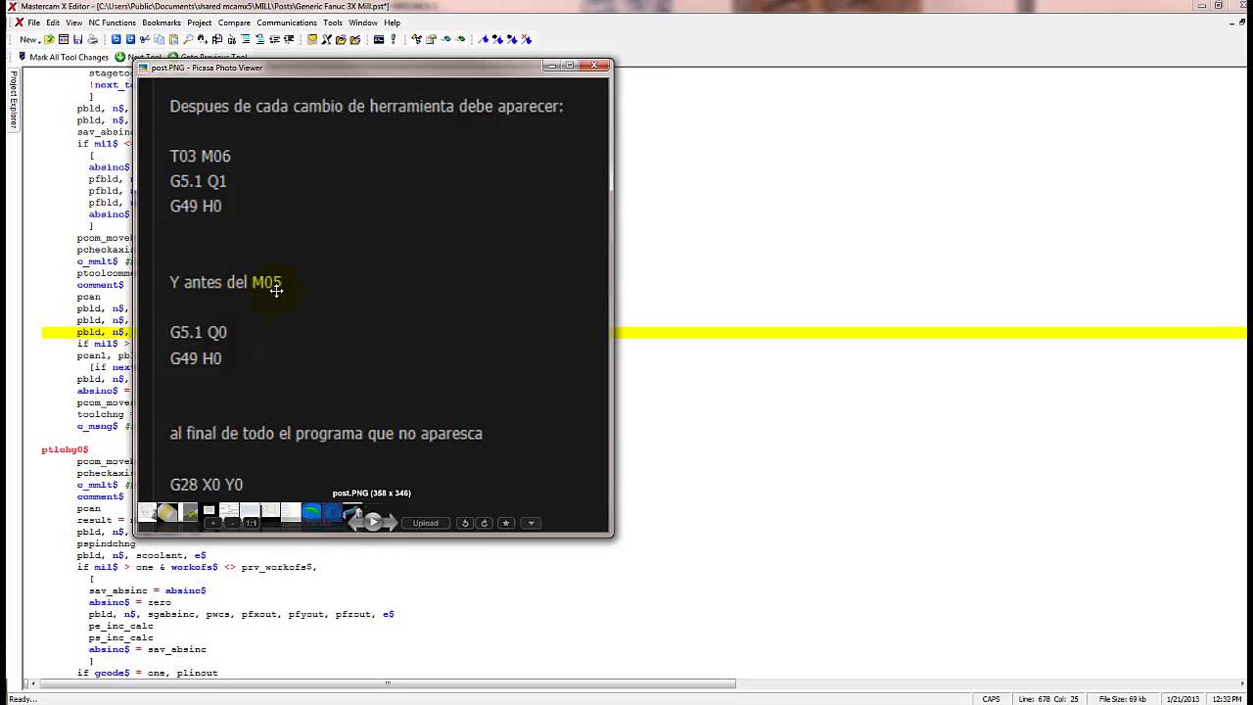Open the Project menu
Screen dimensions: 1253x705
click(x=200, y=23)
